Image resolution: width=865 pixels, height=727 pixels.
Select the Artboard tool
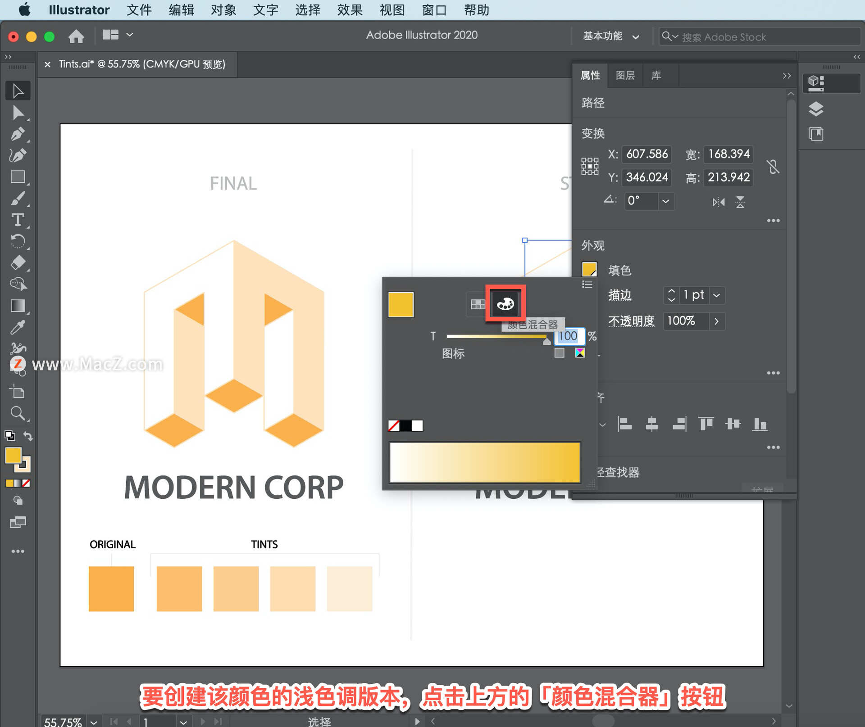pyautogui.click(x=18, y=392)
